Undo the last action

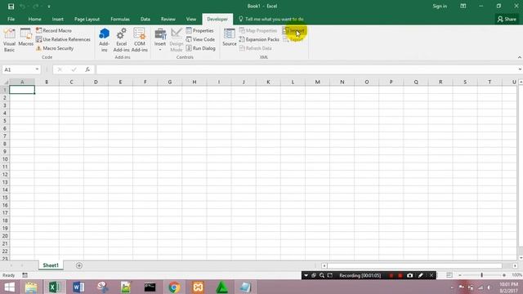click(x=22, y=7)
